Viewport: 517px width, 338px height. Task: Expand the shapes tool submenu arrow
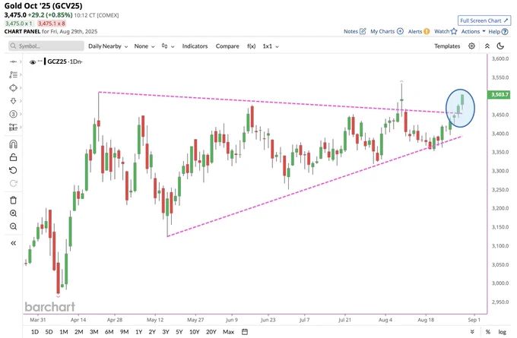(x=21, y=88)
